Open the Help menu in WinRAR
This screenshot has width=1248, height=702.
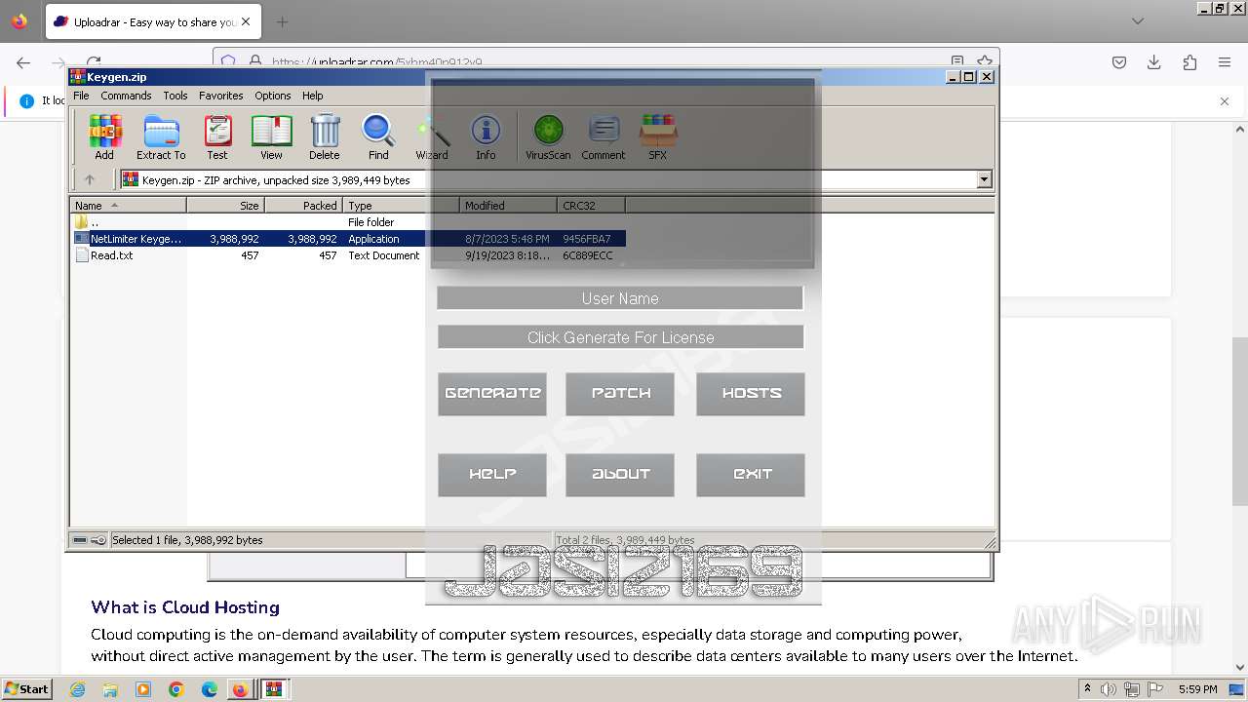(312, 96)
